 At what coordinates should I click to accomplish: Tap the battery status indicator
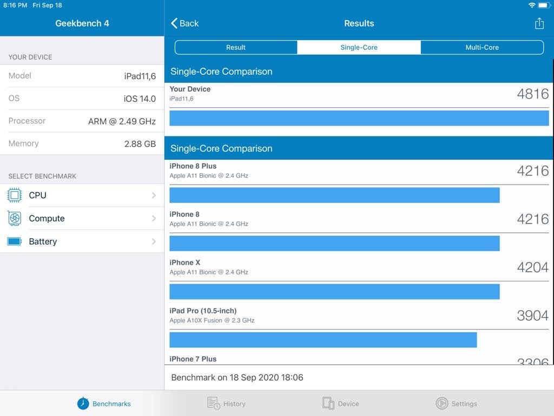(544, 5)
